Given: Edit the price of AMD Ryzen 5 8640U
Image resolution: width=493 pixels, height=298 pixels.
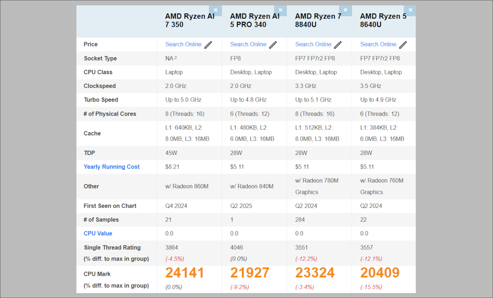Looking at the screenshot, I should [403, 44].
